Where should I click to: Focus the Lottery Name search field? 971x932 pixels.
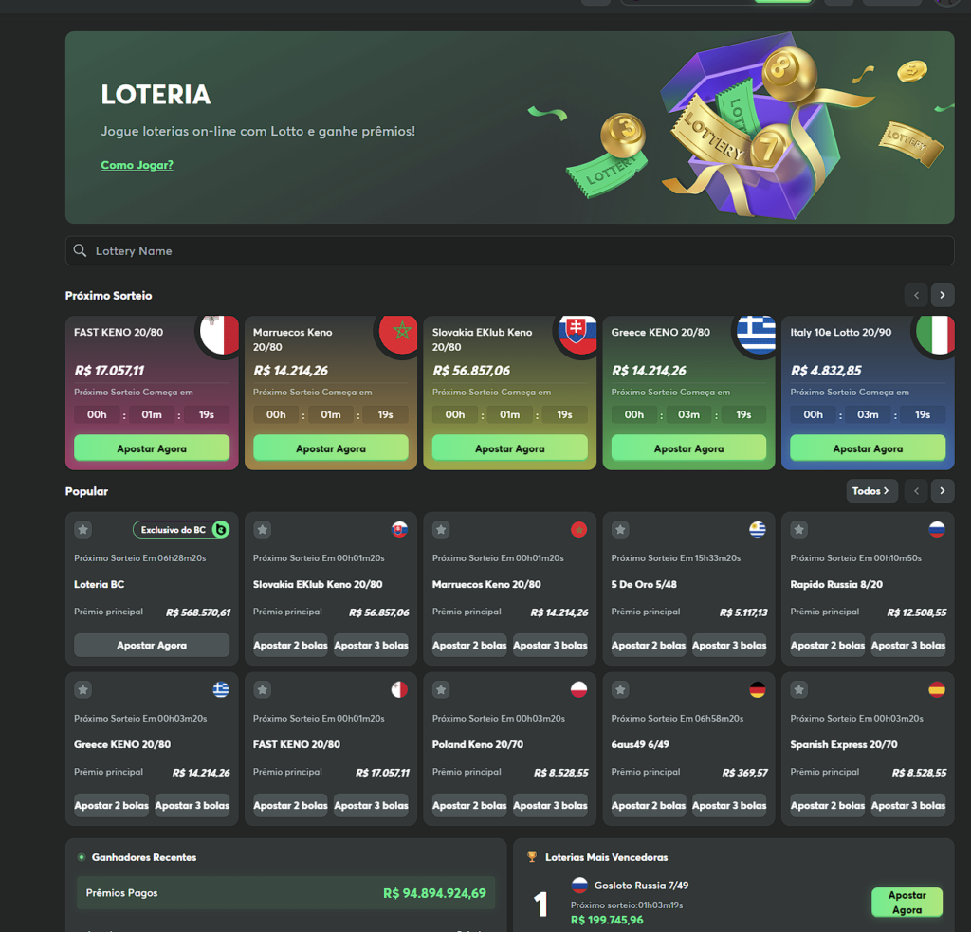(509, 250)
